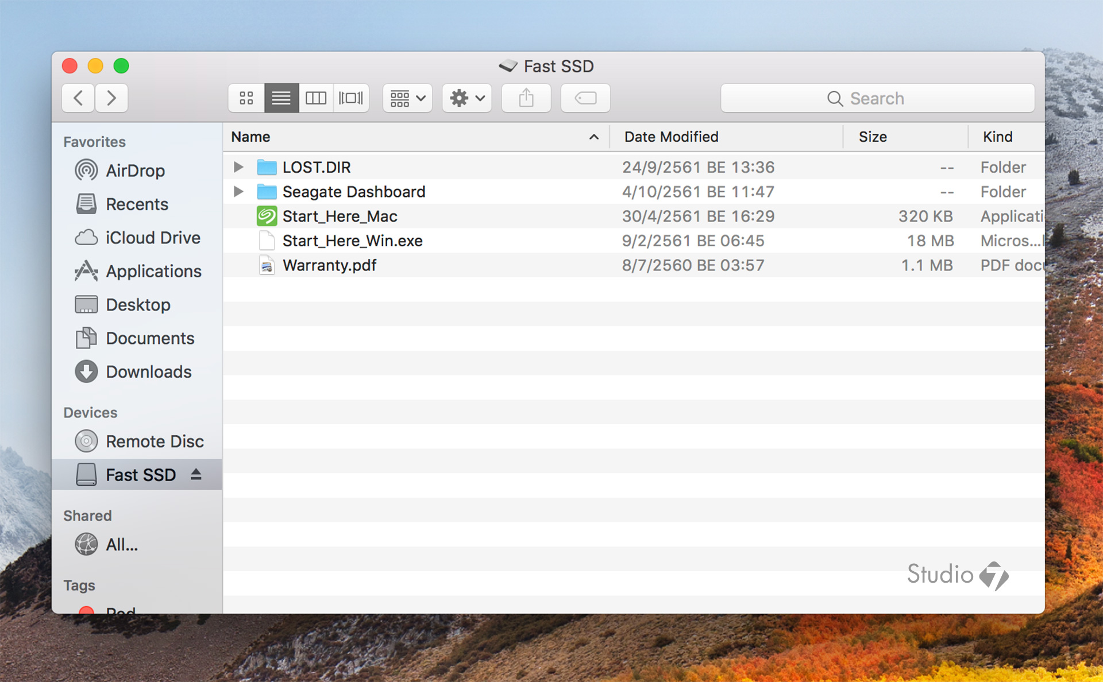Click date 8/7/2560 BE 03:57
1103x682 pixels.
(x=693, y=265)
